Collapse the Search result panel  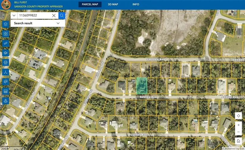[x=58, y=23]
